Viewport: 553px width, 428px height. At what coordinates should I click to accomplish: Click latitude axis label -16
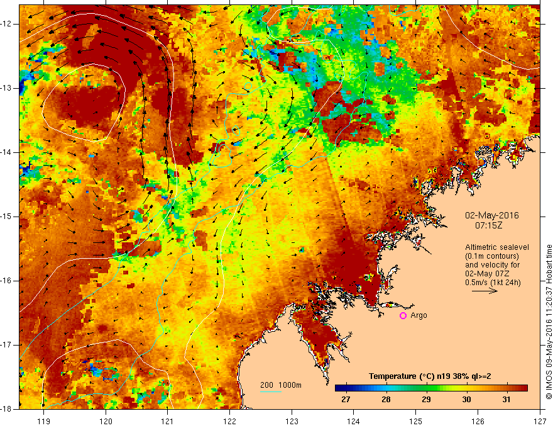point(7,281)
